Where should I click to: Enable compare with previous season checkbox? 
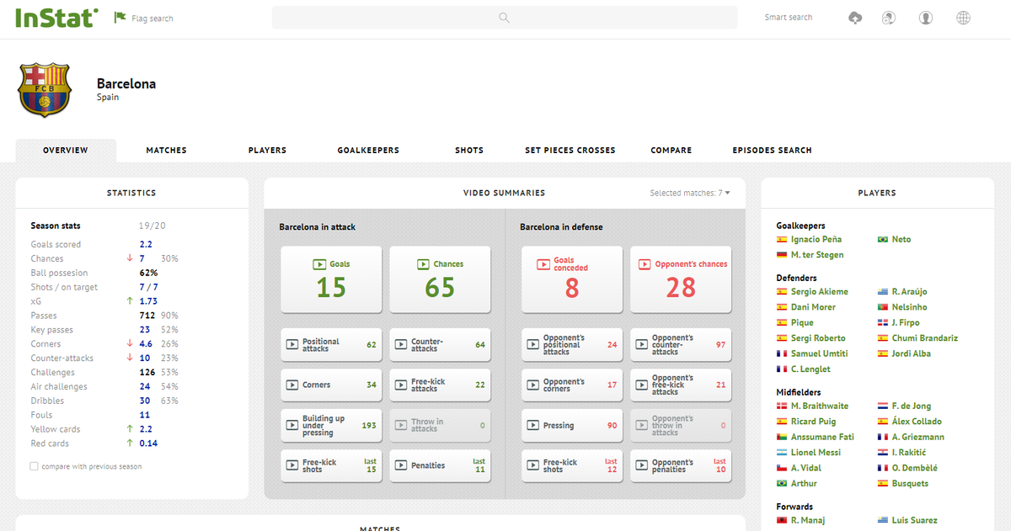(34, 466)
